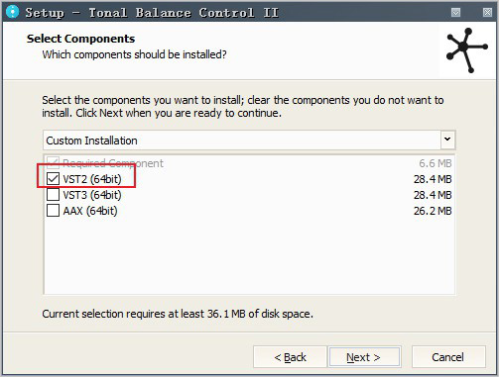Enable the VST3 (64bit) component
Viewport: 499px width, 377px height.
[53, 195]
